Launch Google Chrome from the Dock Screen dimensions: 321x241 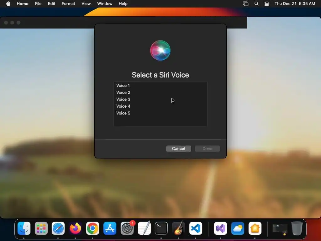point(92,228)
